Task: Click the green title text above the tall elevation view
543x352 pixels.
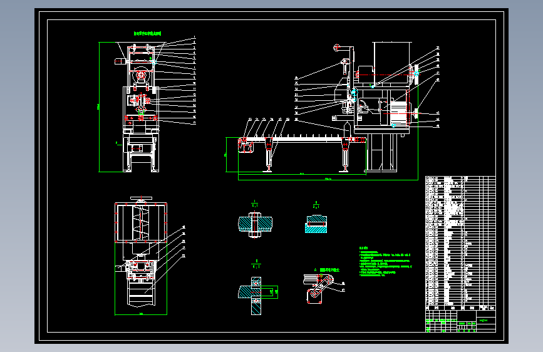Action: pos(148,34)
